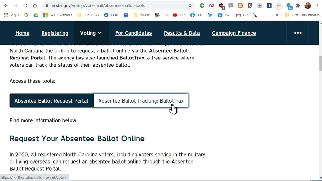Screen dimensions: 322x181
Task: Open the RSS feed extension icon
Action: tap(240, 5)
